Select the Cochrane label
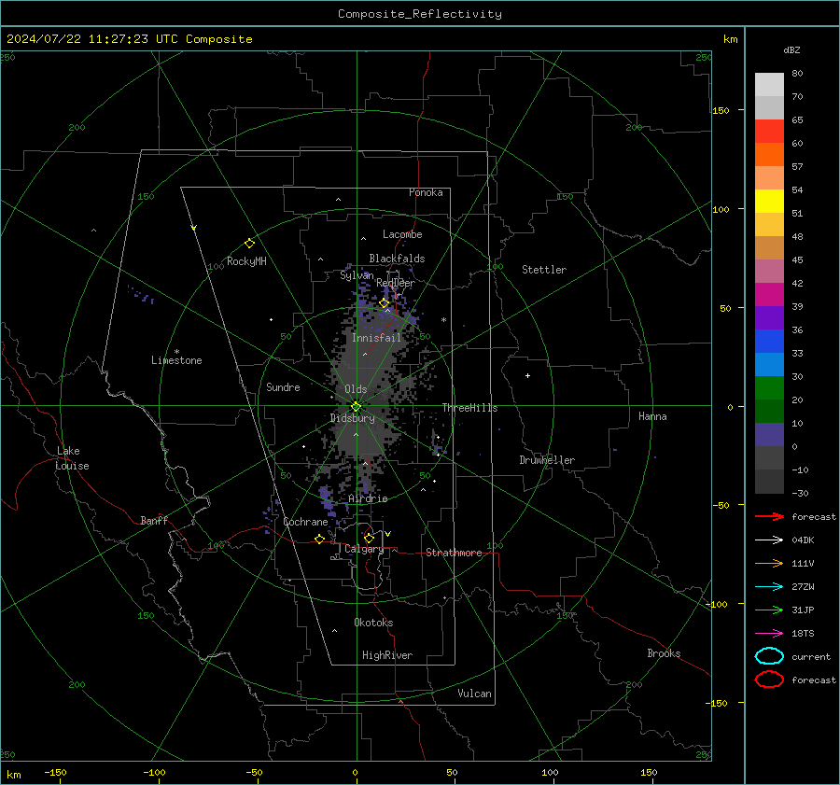Image resolution: width=840 pixels, height=785 pixels. click(305, 522)
